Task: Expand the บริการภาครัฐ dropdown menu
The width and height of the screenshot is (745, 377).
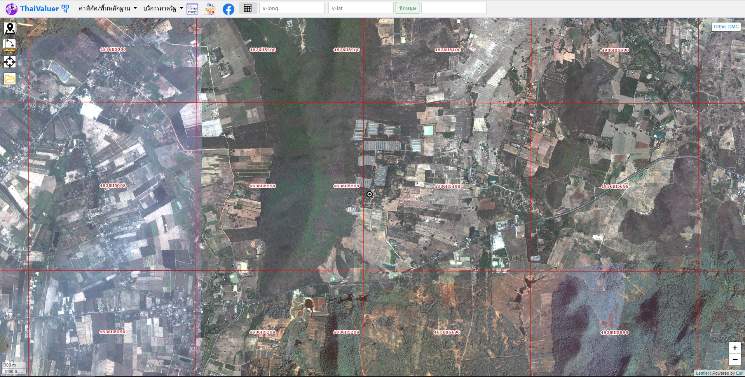Action: tap(163, 8)
